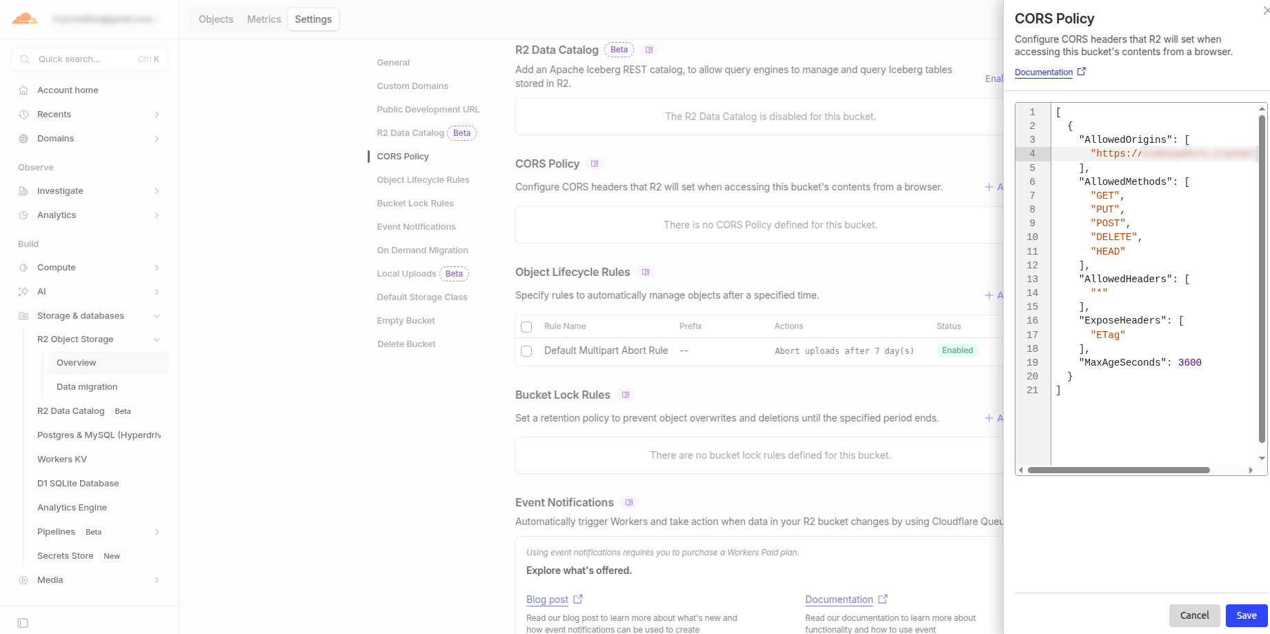This screenshot has height=634, width=1270.
Task: Jump to General settings section
Action: pos(393,63)
